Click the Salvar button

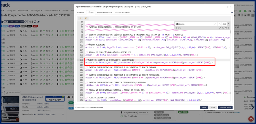point(204,108)
